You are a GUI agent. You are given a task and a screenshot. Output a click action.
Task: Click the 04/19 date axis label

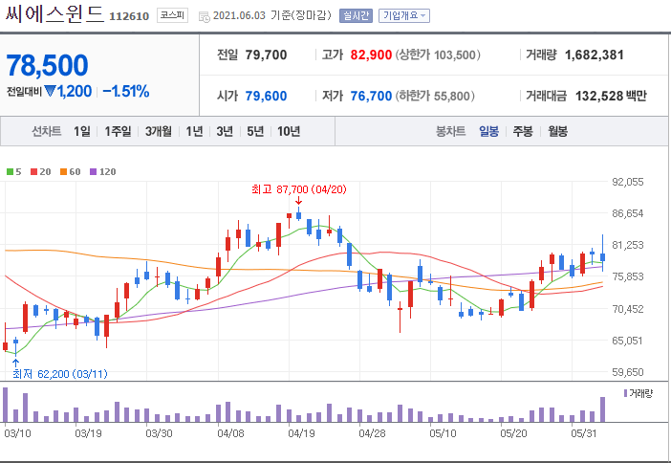click(x=301, y=433)
